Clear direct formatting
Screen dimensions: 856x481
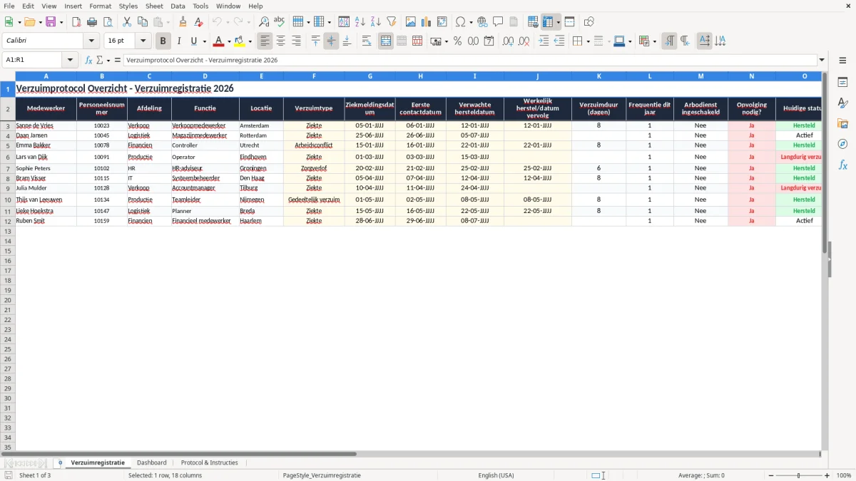click(x=198, y=22)
